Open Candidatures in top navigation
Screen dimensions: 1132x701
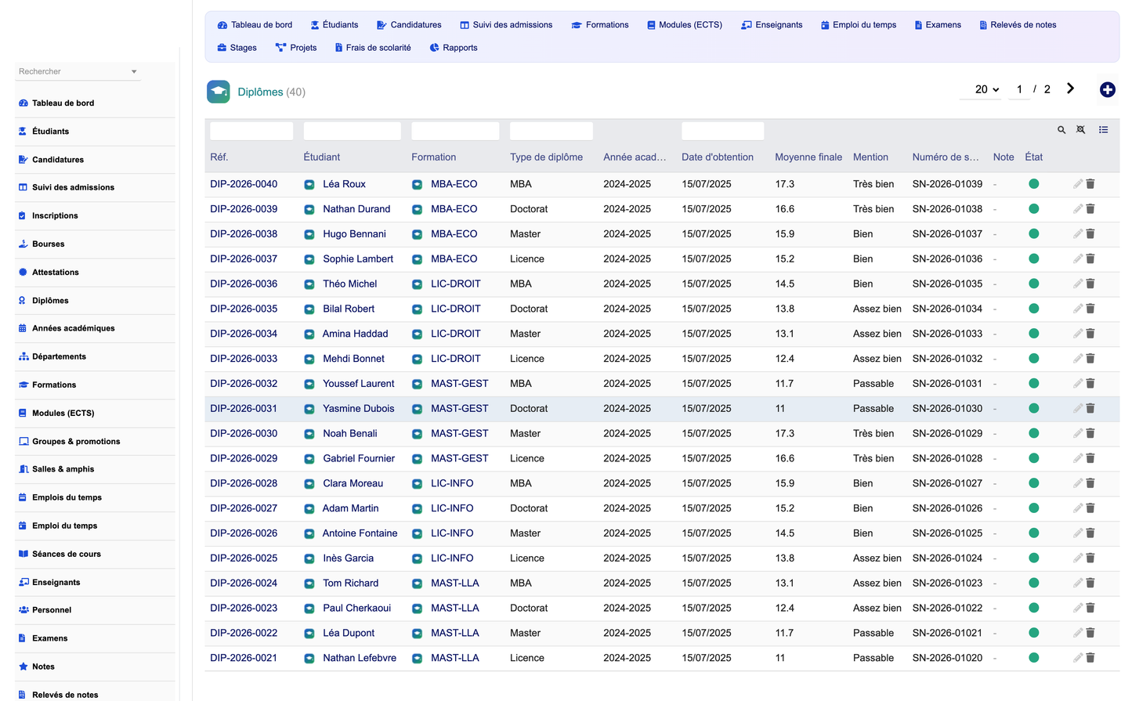[409, 25]
